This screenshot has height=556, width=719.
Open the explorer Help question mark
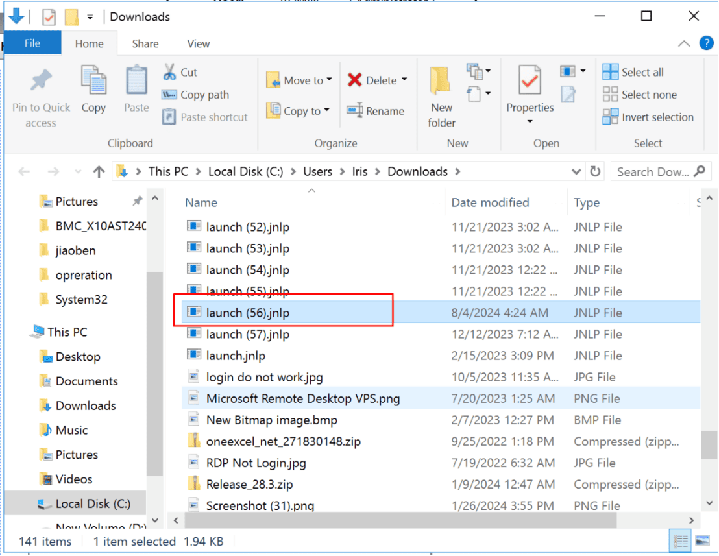(x=706, y=43)
